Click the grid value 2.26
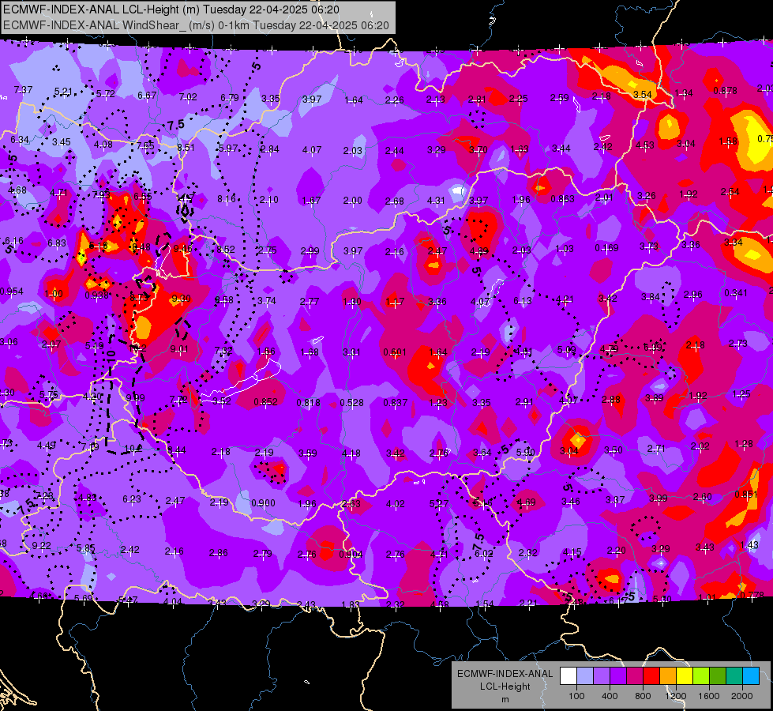The width and height of the screenshot is (773, 711). coord(394,100)
